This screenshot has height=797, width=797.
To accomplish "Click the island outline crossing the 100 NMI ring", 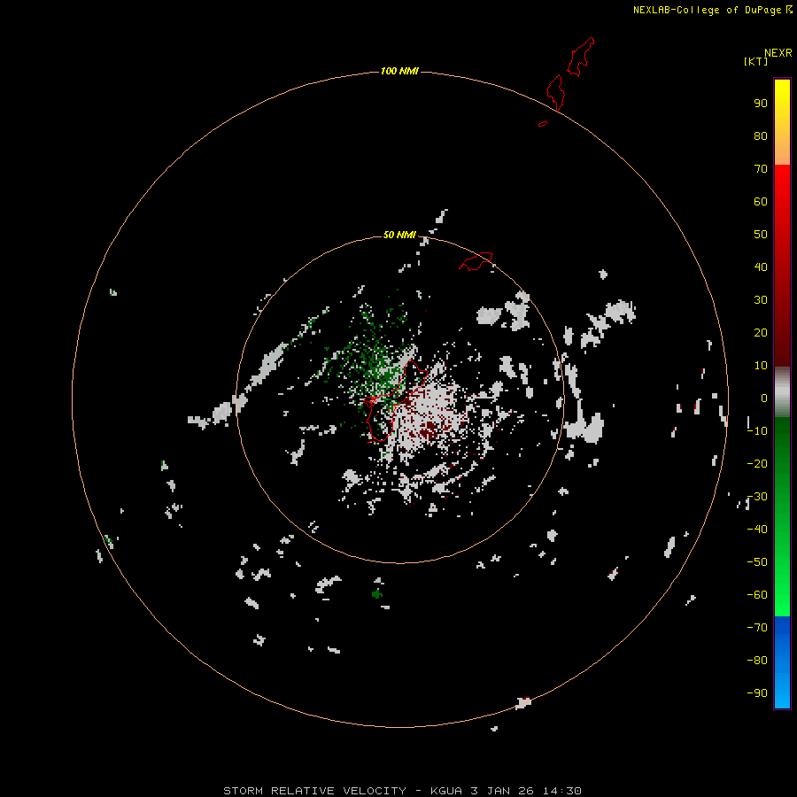I will 555,92.
